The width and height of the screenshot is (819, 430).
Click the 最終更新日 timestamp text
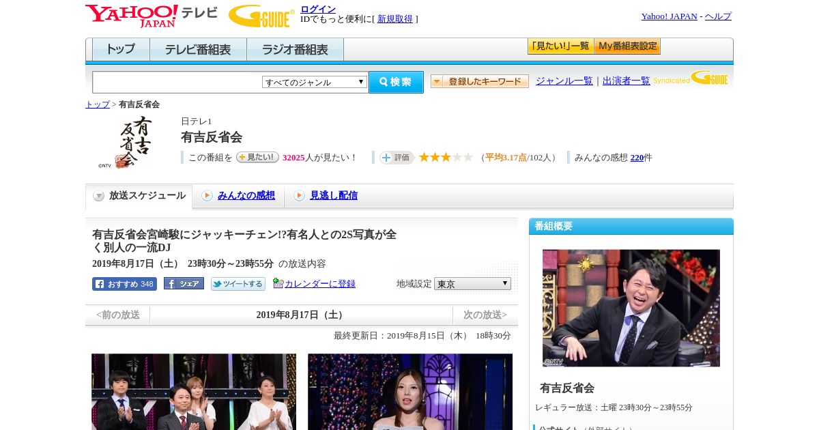[422, 336]
